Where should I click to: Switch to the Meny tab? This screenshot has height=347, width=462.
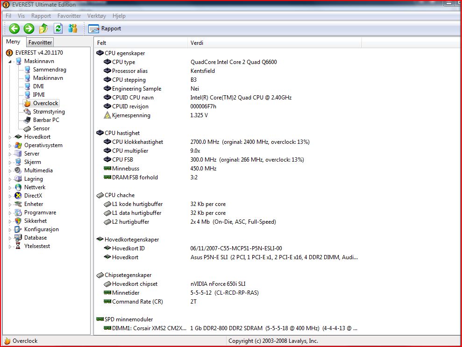(x=13, y=42)
